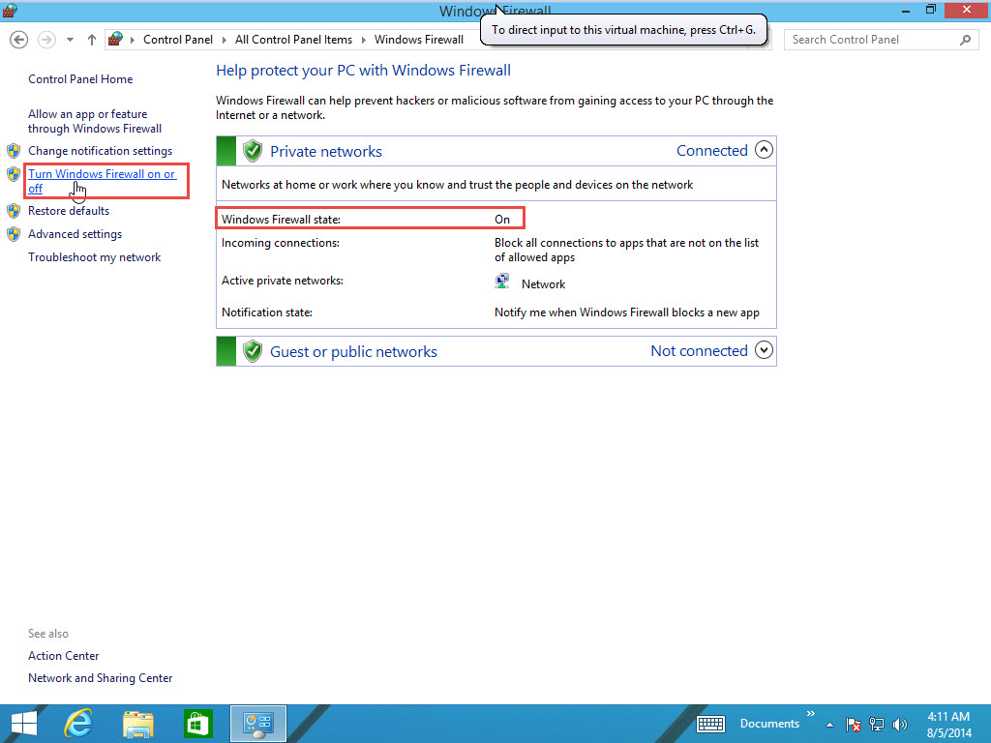Click Control Panel taskbar button
This screenshot has height=743, width=991.
coord(257,724)
